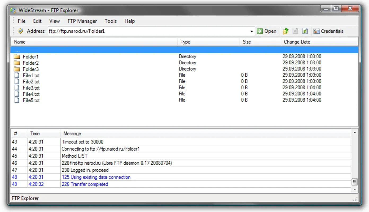Click log entry number 49
This screenshot has width=369, height=212.
14,184
